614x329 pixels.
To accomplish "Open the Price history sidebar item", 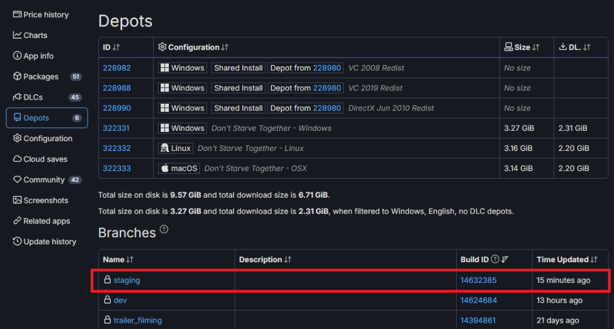I will [46, 14].
